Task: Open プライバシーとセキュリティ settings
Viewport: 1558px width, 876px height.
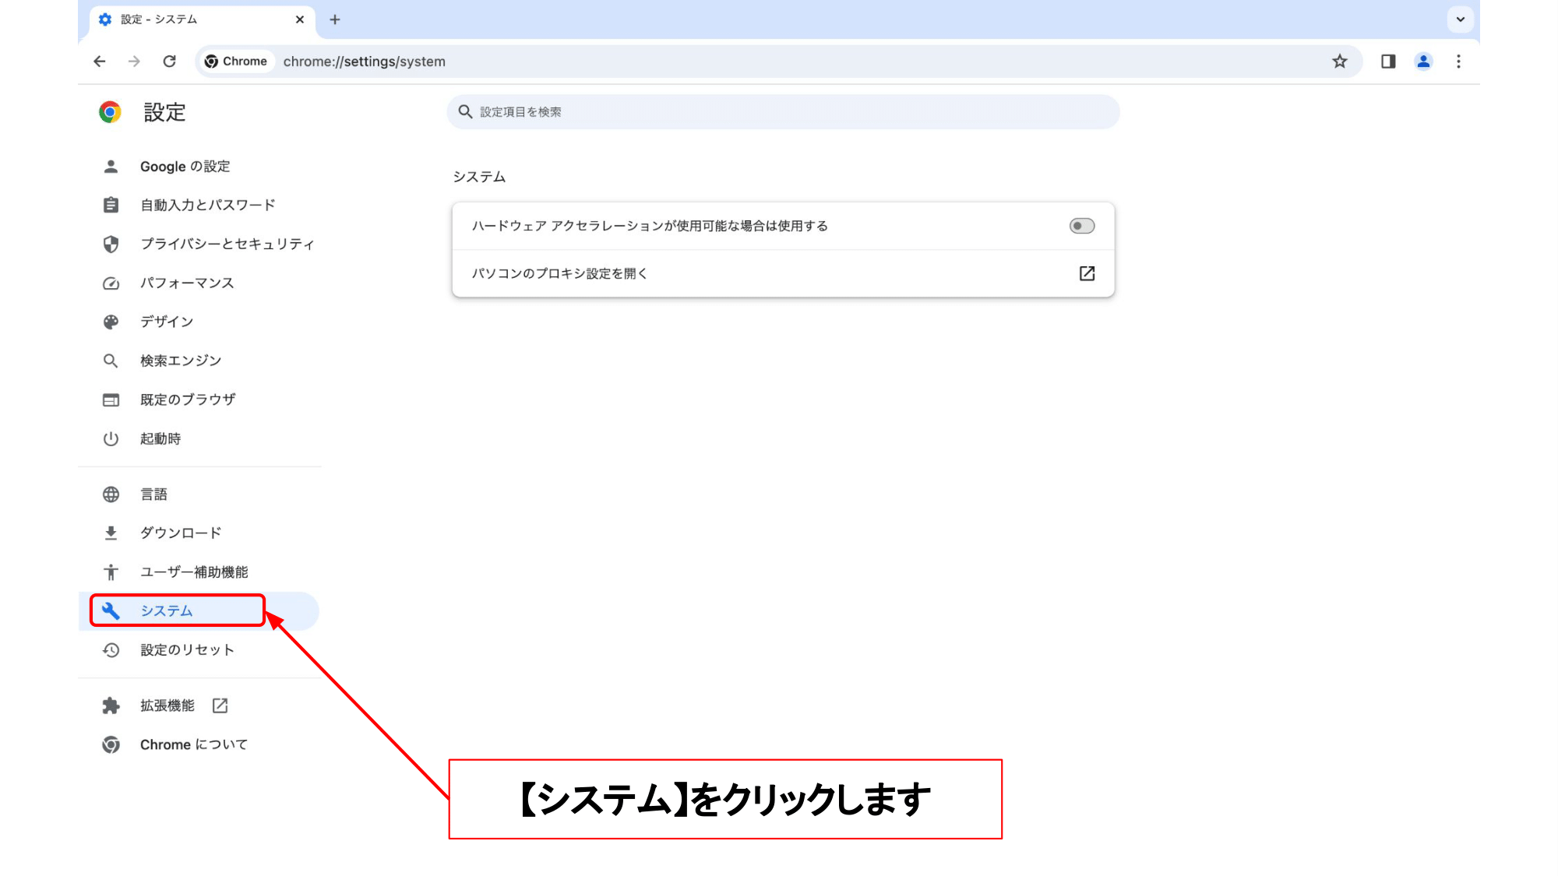Action: tap(227, 245)
